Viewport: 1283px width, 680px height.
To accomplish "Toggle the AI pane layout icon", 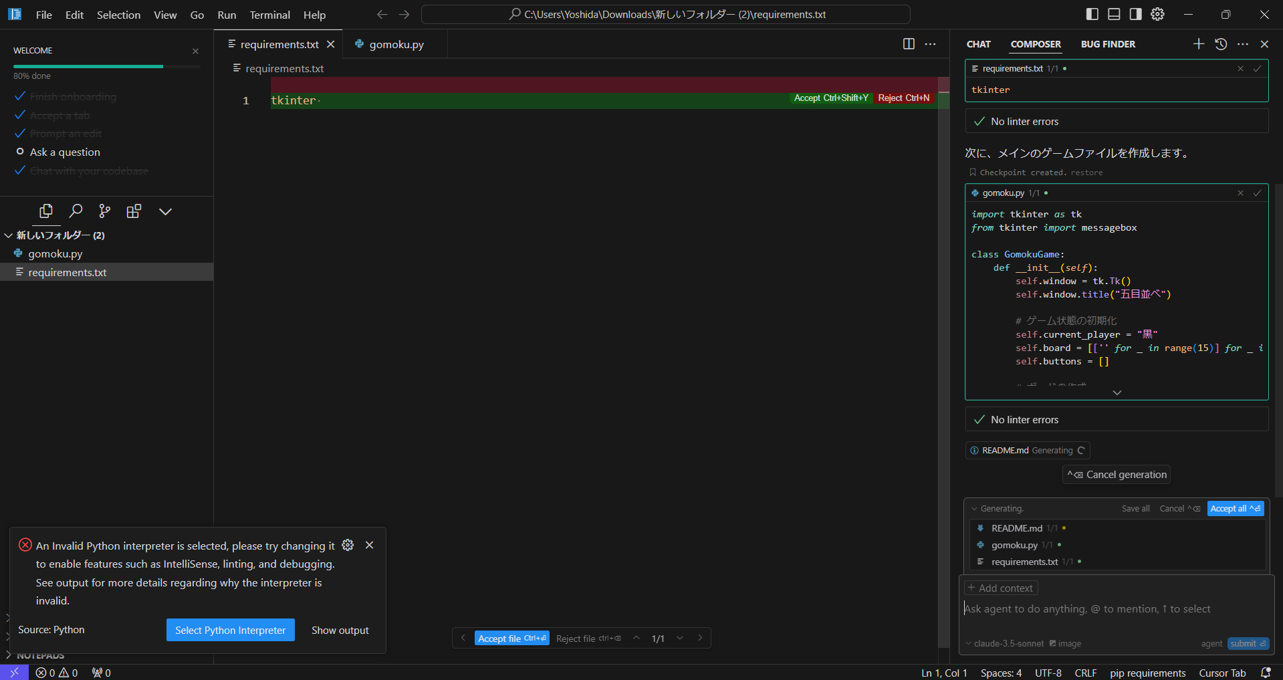I will [1135, 14].
